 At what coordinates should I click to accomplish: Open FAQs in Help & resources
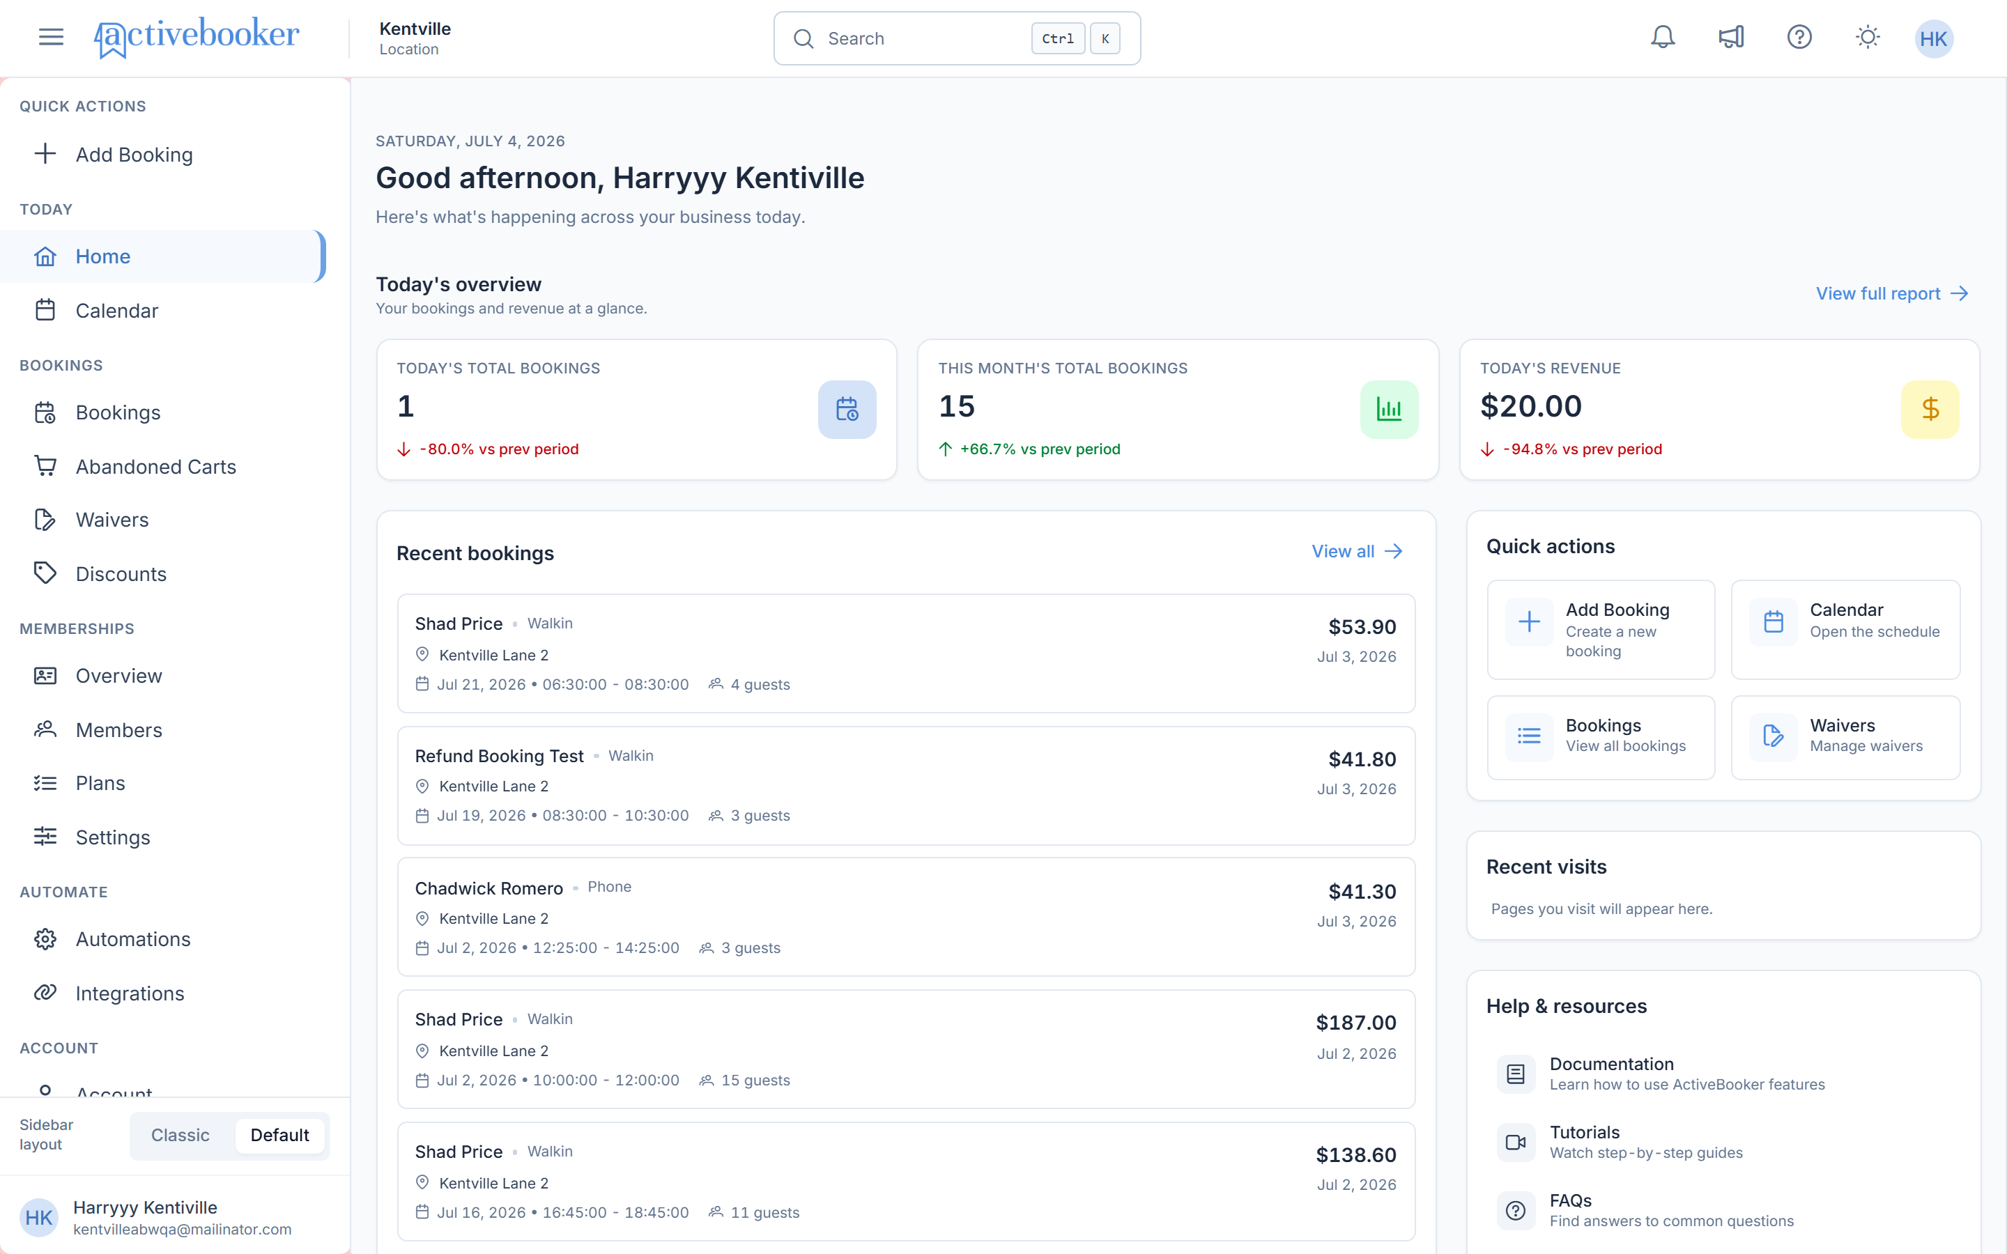[1725, 1210]
